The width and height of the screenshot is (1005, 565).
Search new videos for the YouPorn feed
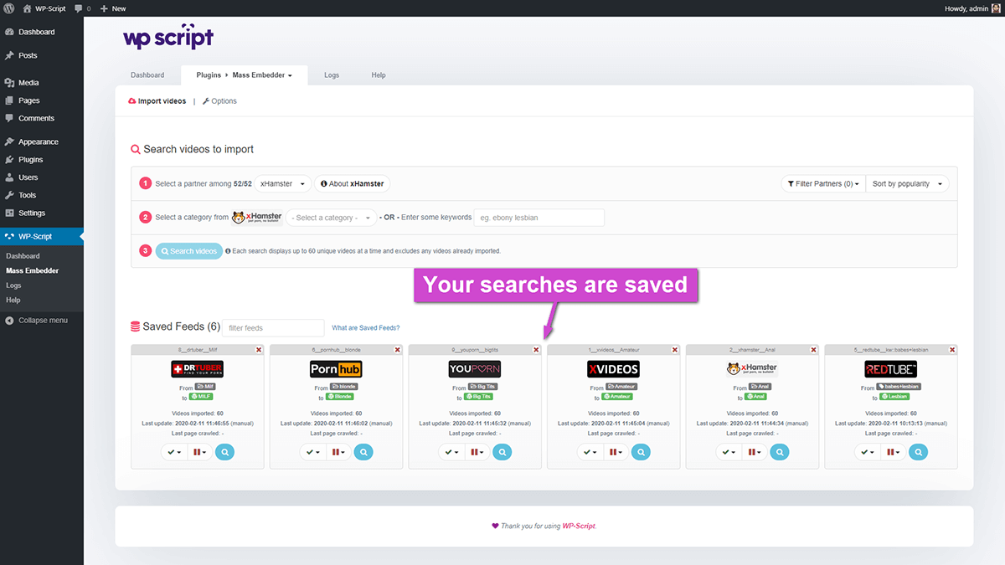(502, 452)
